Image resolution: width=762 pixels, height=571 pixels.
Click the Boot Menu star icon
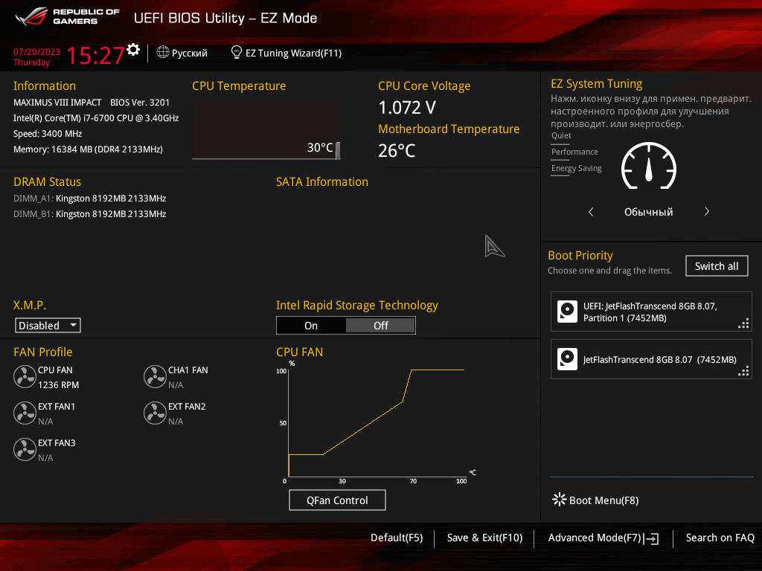tap(560, 500)
